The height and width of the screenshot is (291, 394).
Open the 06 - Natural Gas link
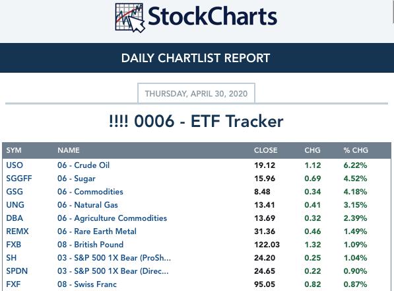(x=88, y=205)
